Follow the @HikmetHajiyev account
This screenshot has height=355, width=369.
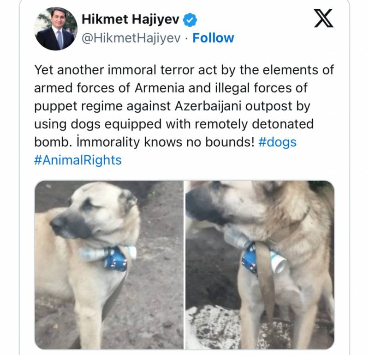tap(213, 38)
